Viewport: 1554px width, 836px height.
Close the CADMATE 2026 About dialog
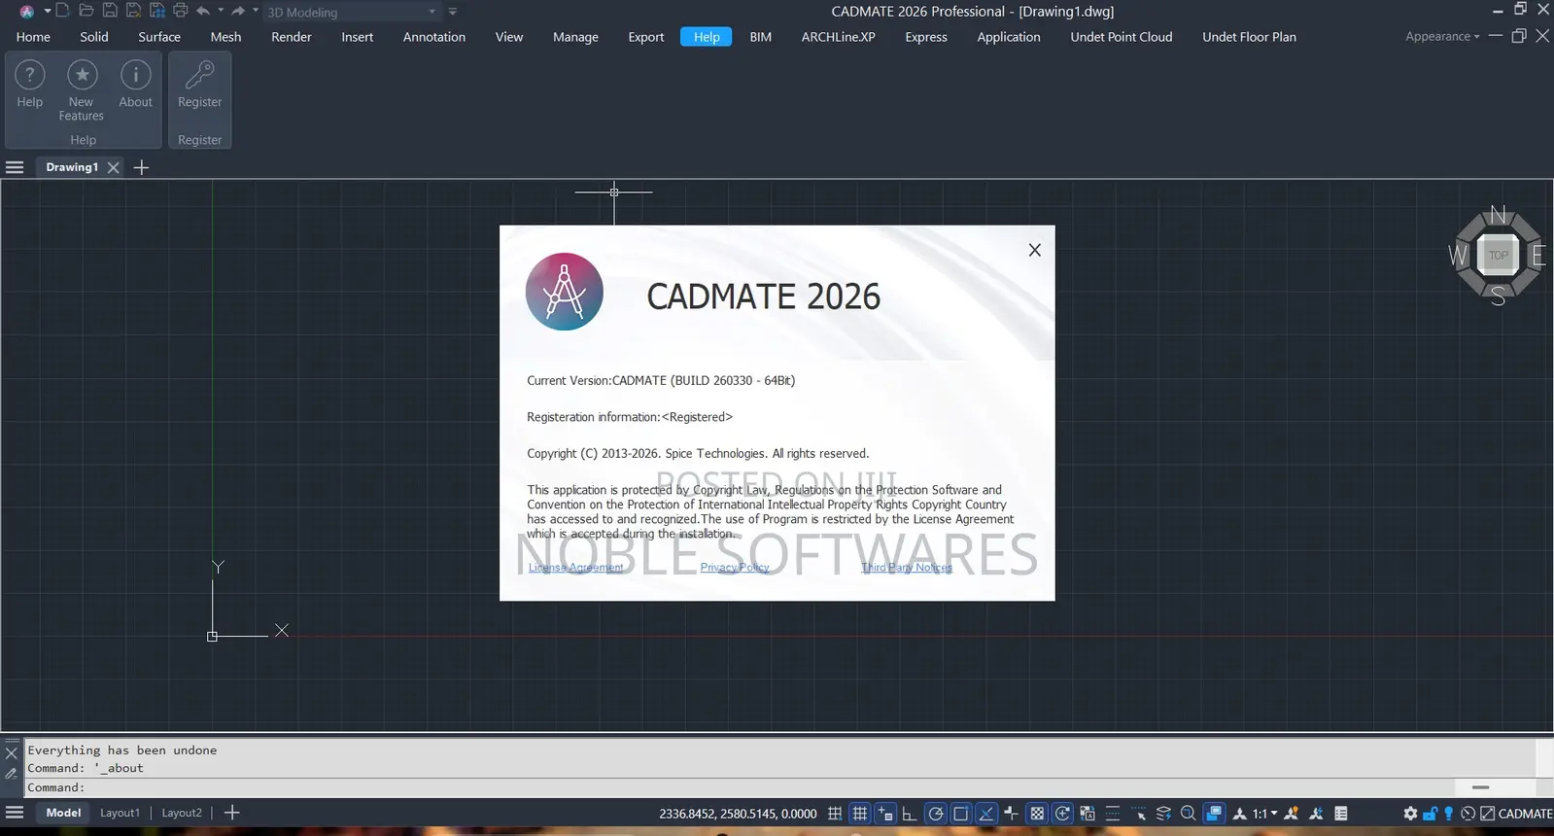[1035, 250]
